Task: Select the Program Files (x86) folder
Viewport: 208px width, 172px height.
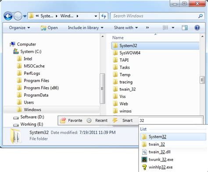Action: 38,88
